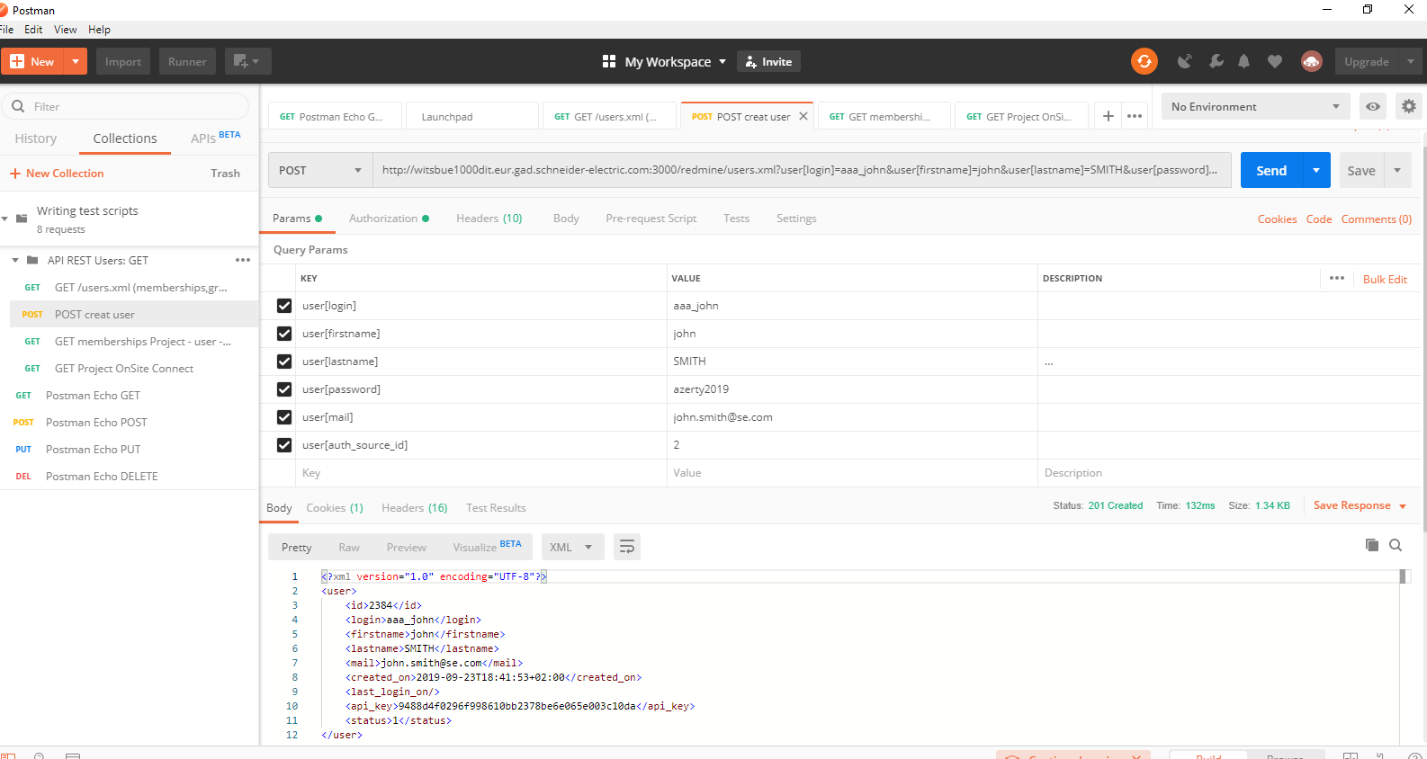1427x759 pixels.
Task: Open the Pre-request Script tab
Action: click(x=651, y=219)
